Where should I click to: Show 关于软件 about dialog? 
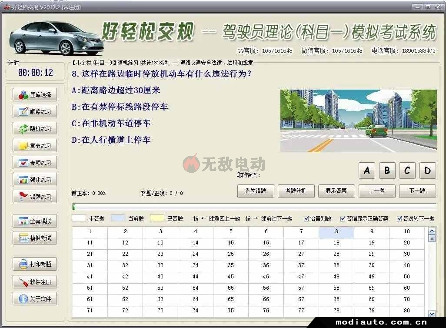[35, 299]
